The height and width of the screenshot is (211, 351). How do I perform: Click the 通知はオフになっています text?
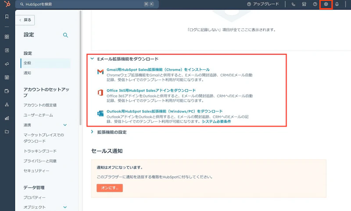pyautogui.click(x=120, y=168)
